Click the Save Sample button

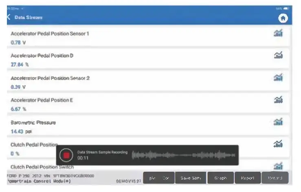click(191, 178)
